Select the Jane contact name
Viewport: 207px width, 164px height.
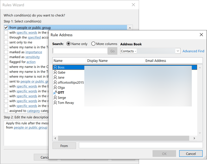pos(61,77)
